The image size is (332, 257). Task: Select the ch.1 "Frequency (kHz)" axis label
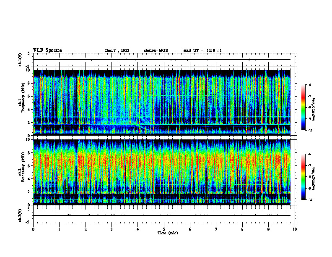23,97
